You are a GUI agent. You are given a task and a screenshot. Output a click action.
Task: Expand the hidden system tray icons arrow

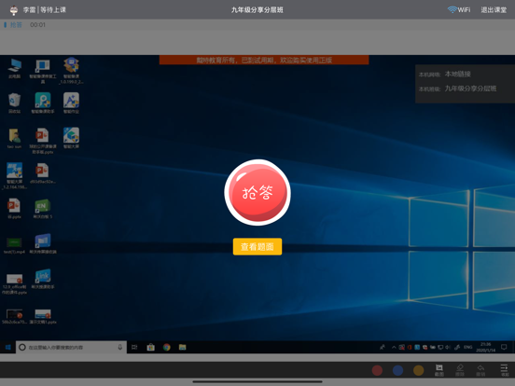(x=394, y=347)
